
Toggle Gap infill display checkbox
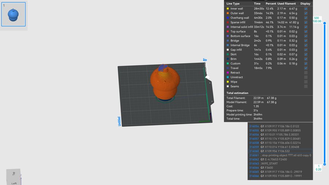pyautogui.click(x=306, y=50)
